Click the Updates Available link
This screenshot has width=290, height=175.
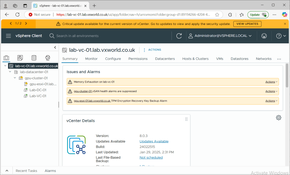154,141
